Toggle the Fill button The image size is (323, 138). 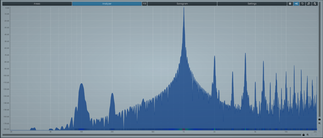(144, 4)
